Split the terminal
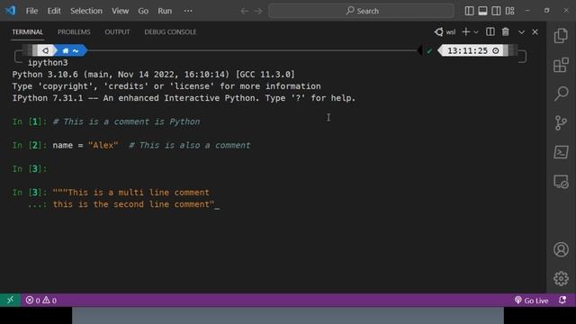The width and height of the screenshot is (576, 324). pyautogui.click(x=490, y=32)
